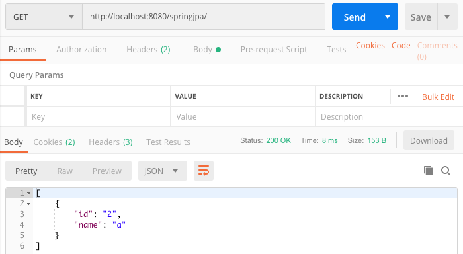This screenshot has width=463, height=254.
Task: Open the Send options dropdown arrow
Action: point(388,17)
